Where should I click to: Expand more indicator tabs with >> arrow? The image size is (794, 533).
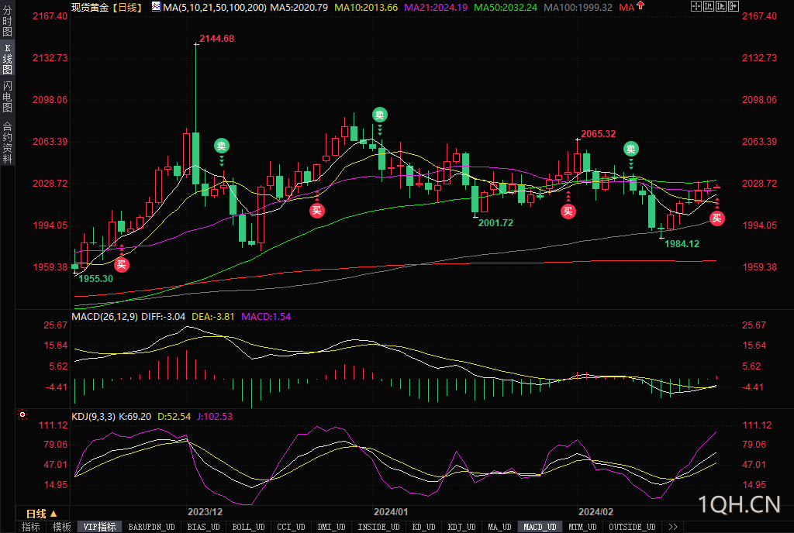pyautogui.click(x=672, y=527)
